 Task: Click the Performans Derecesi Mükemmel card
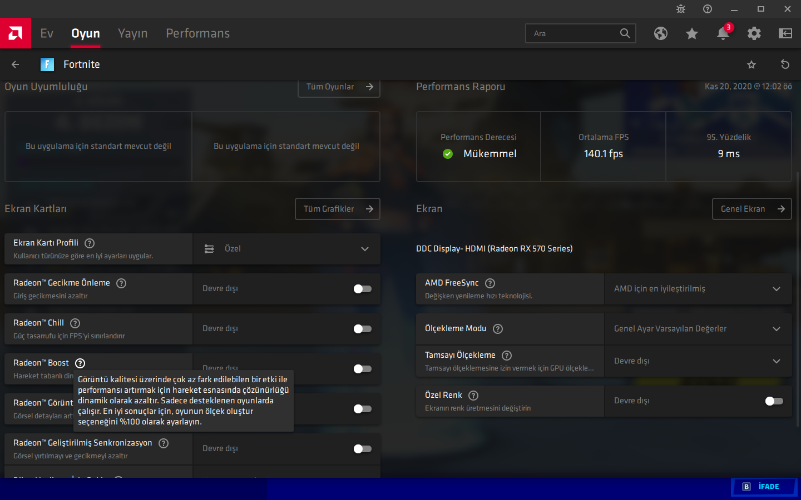point(478,147)
